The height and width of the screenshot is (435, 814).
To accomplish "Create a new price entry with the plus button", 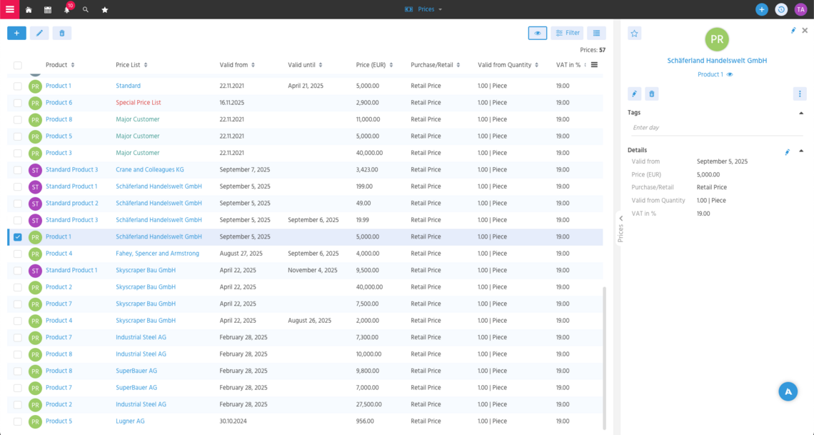I will [16, 33].
